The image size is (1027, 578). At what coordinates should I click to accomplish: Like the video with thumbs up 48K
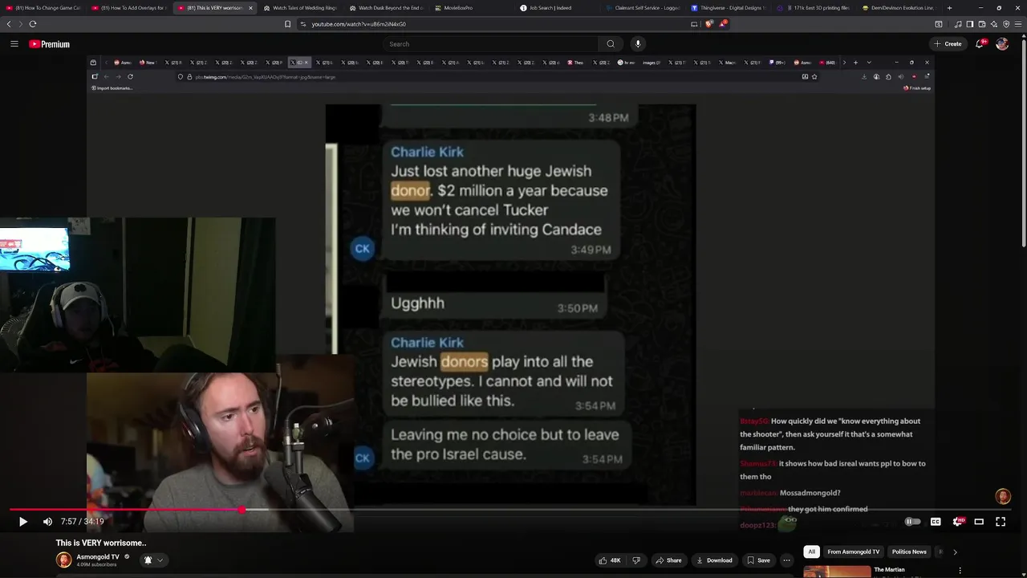click(x=610, y=560)
